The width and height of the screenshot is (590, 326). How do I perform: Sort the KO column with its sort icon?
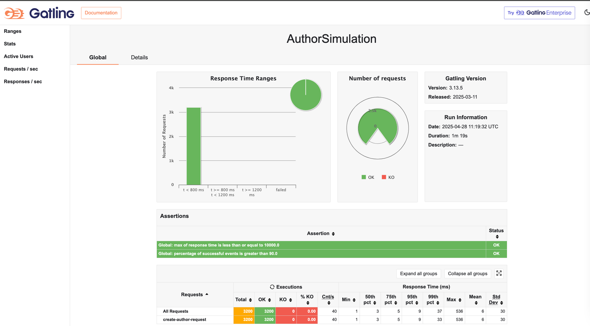pyautogui.click(x=291, y=300)
